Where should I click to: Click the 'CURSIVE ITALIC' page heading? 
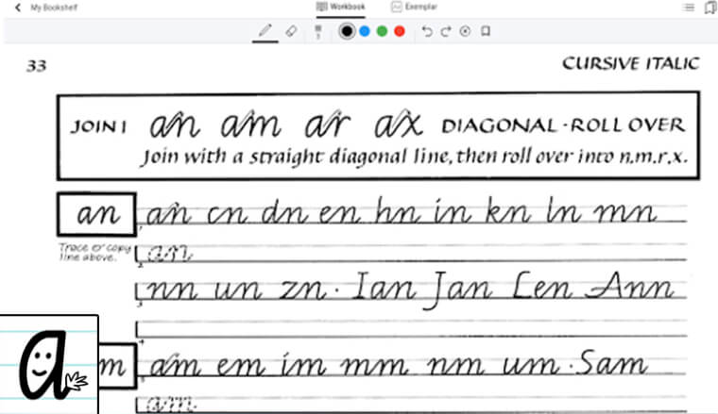pos(631,63)
